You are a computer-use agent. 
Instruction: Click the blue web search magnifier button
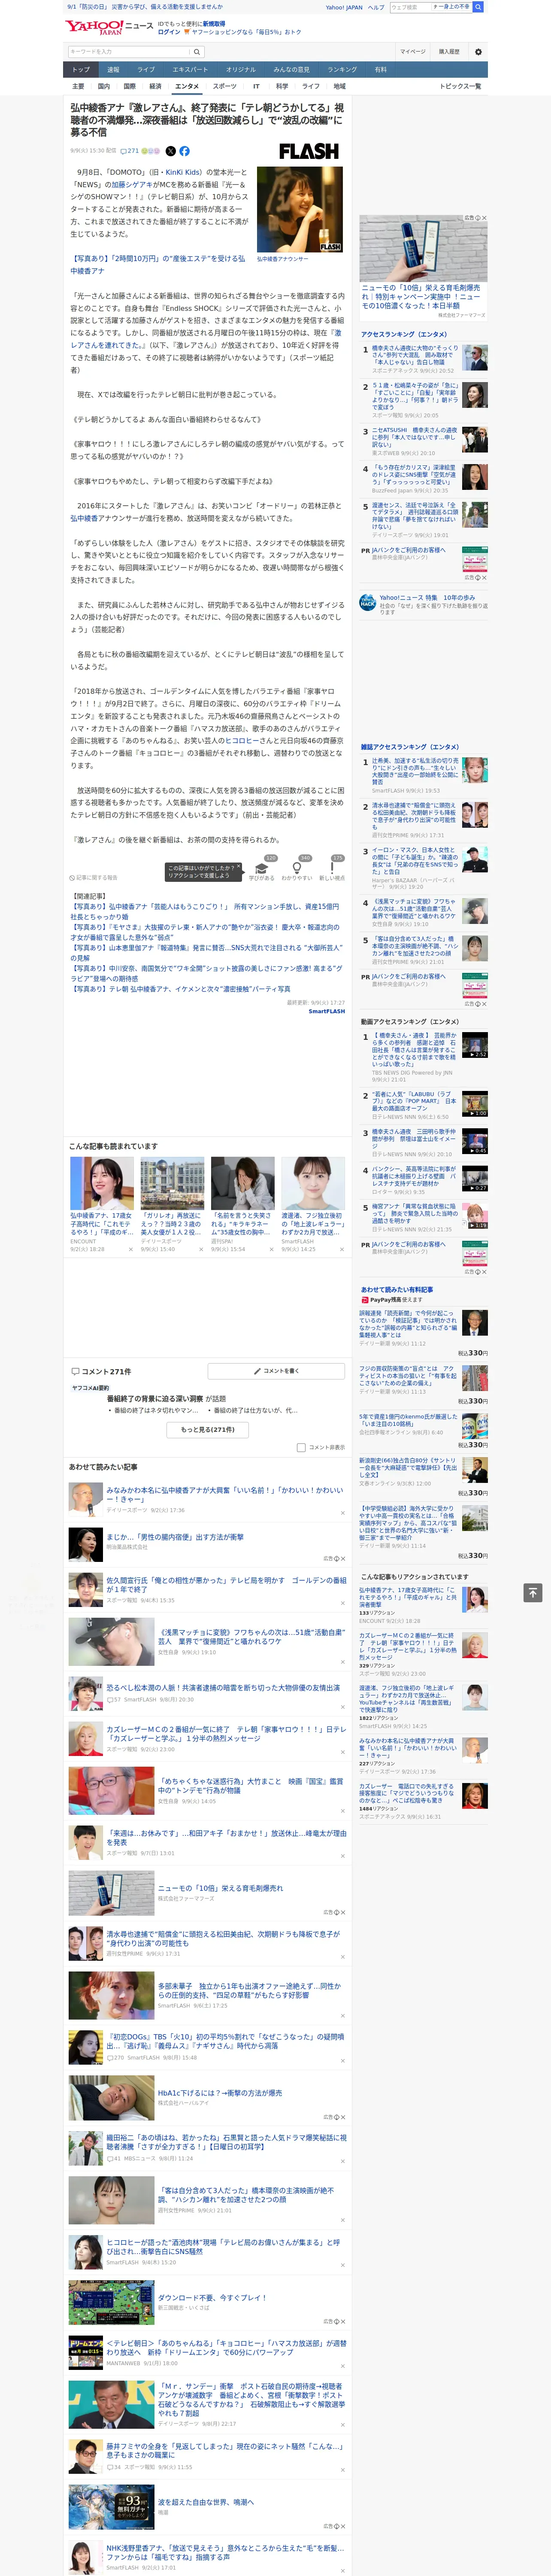point(478,7)
